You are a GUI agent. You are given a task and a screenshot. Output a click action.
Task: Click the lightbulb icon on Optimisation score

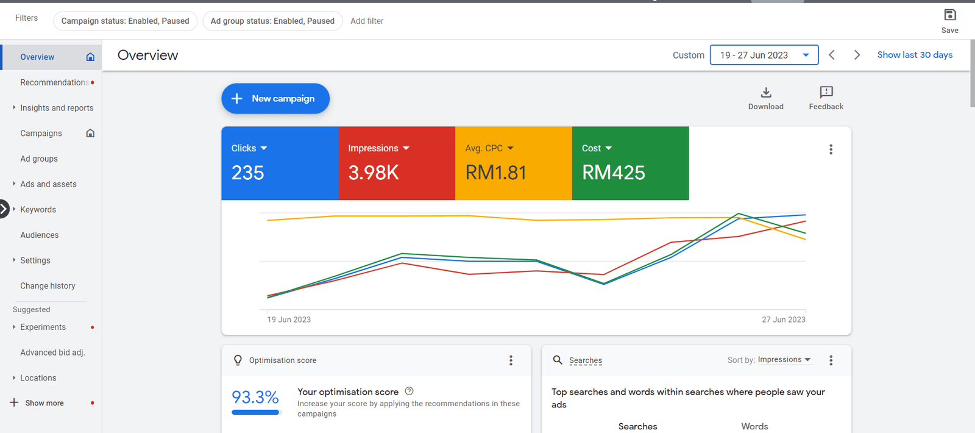tap(238, 360)
